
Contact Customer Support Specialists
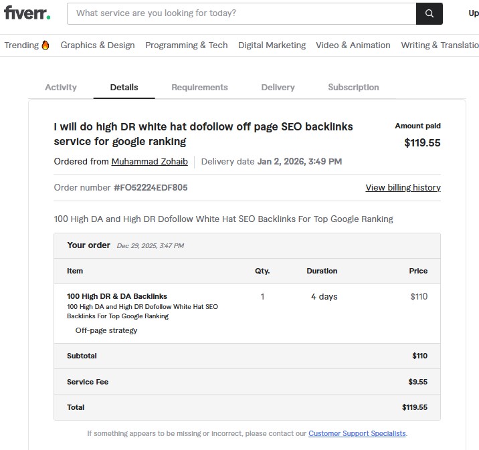357,434
